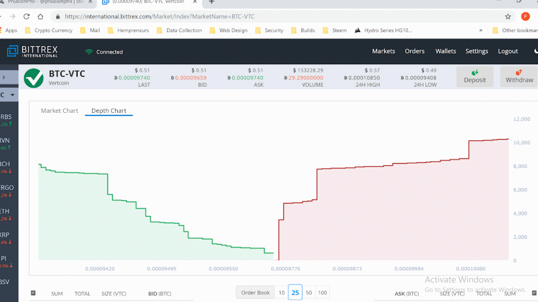Close the PhusionPhil Steemit tab
The width and height of the screenshot is (538, 302).
pos(90,2)
